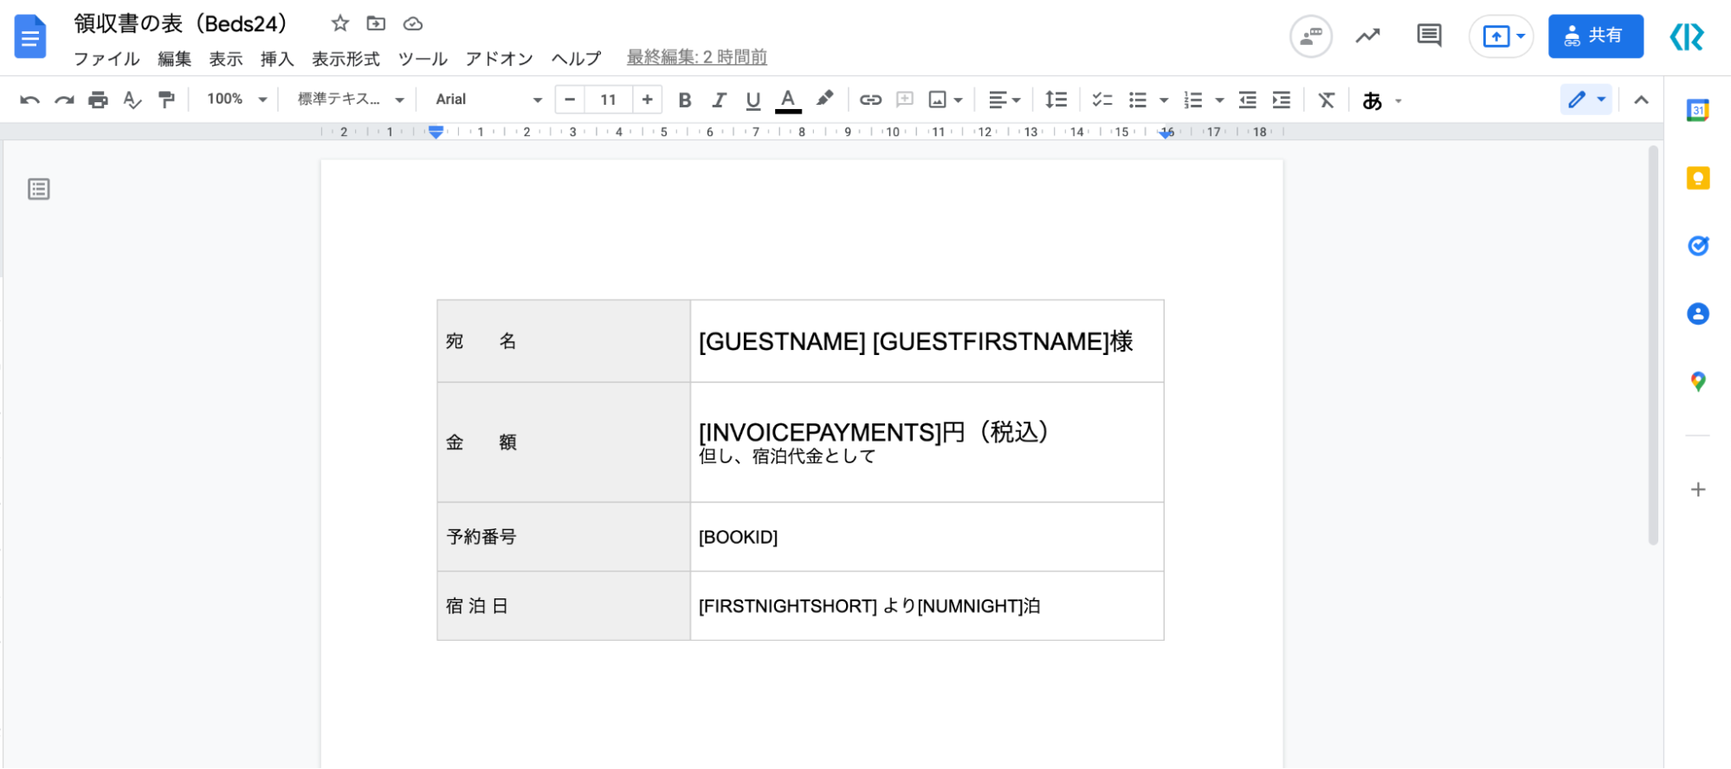Screen dimensions: 1731x769
Task: Toggle italic text style
Action: coord(719,100)
